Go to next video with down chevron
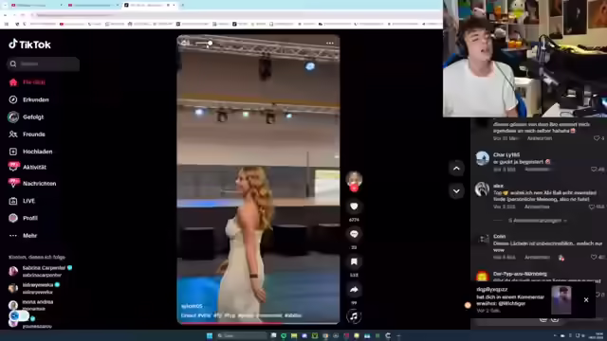The height and width of the screenshot is (341, 607). tap(456, 191)
